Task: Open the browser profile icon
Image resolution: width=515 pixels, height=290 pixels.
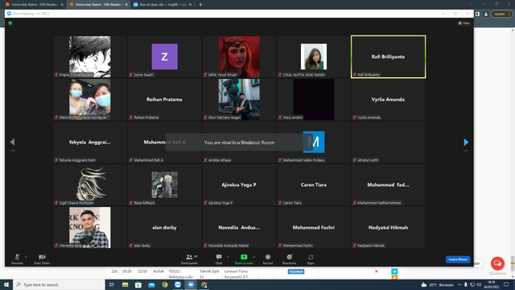Action: (486, 14)
